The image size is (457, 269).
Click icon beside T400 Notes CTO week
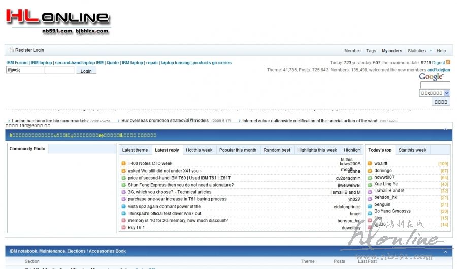click(123, 164)
